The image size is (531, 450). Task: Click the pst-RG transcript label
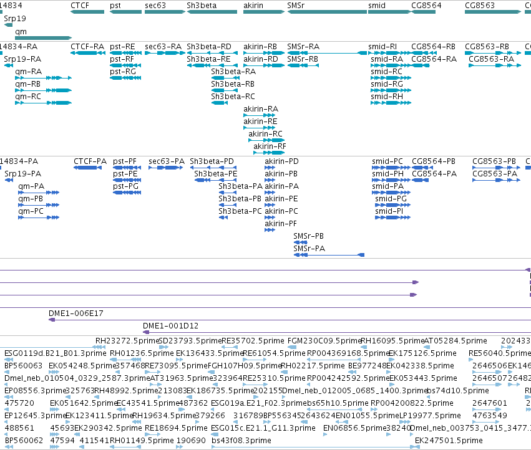point(123,72)
